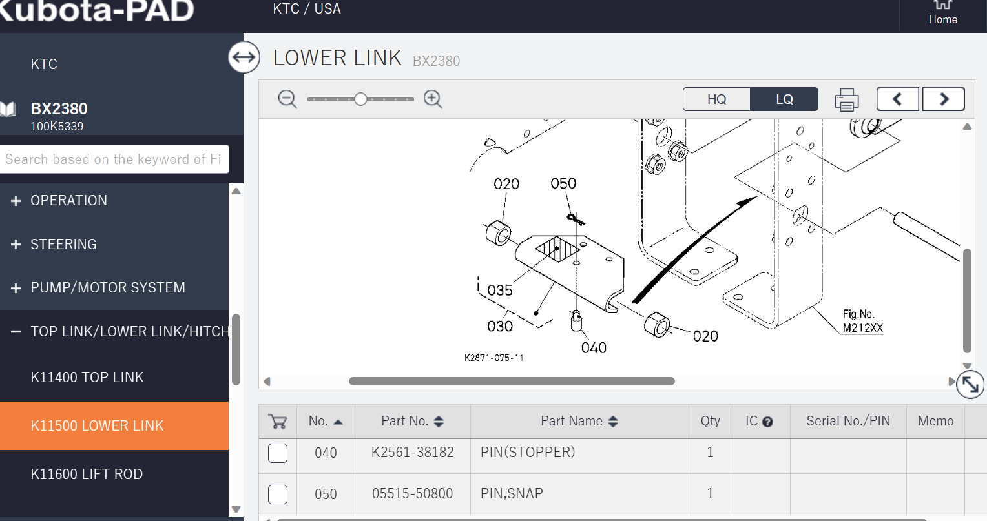
Task: Click KTC / USA header text
Action: coord(307,8)
